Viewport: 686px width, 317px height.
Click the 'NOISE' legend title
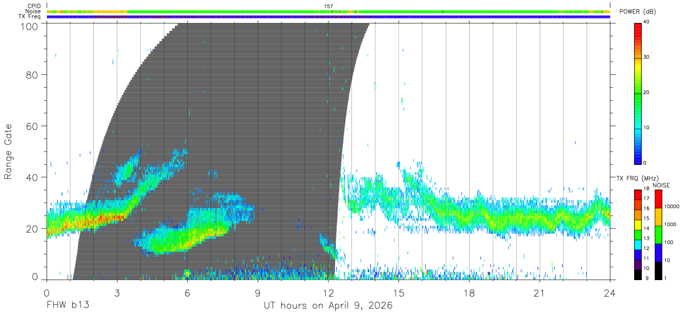coord(661,185)
